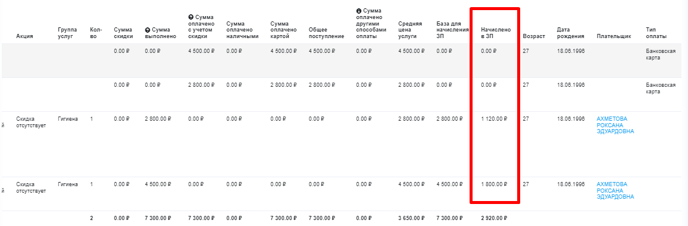688x226 pixels.
Task: Click the "Кол-во" column header
Action: tap(96, 33)
